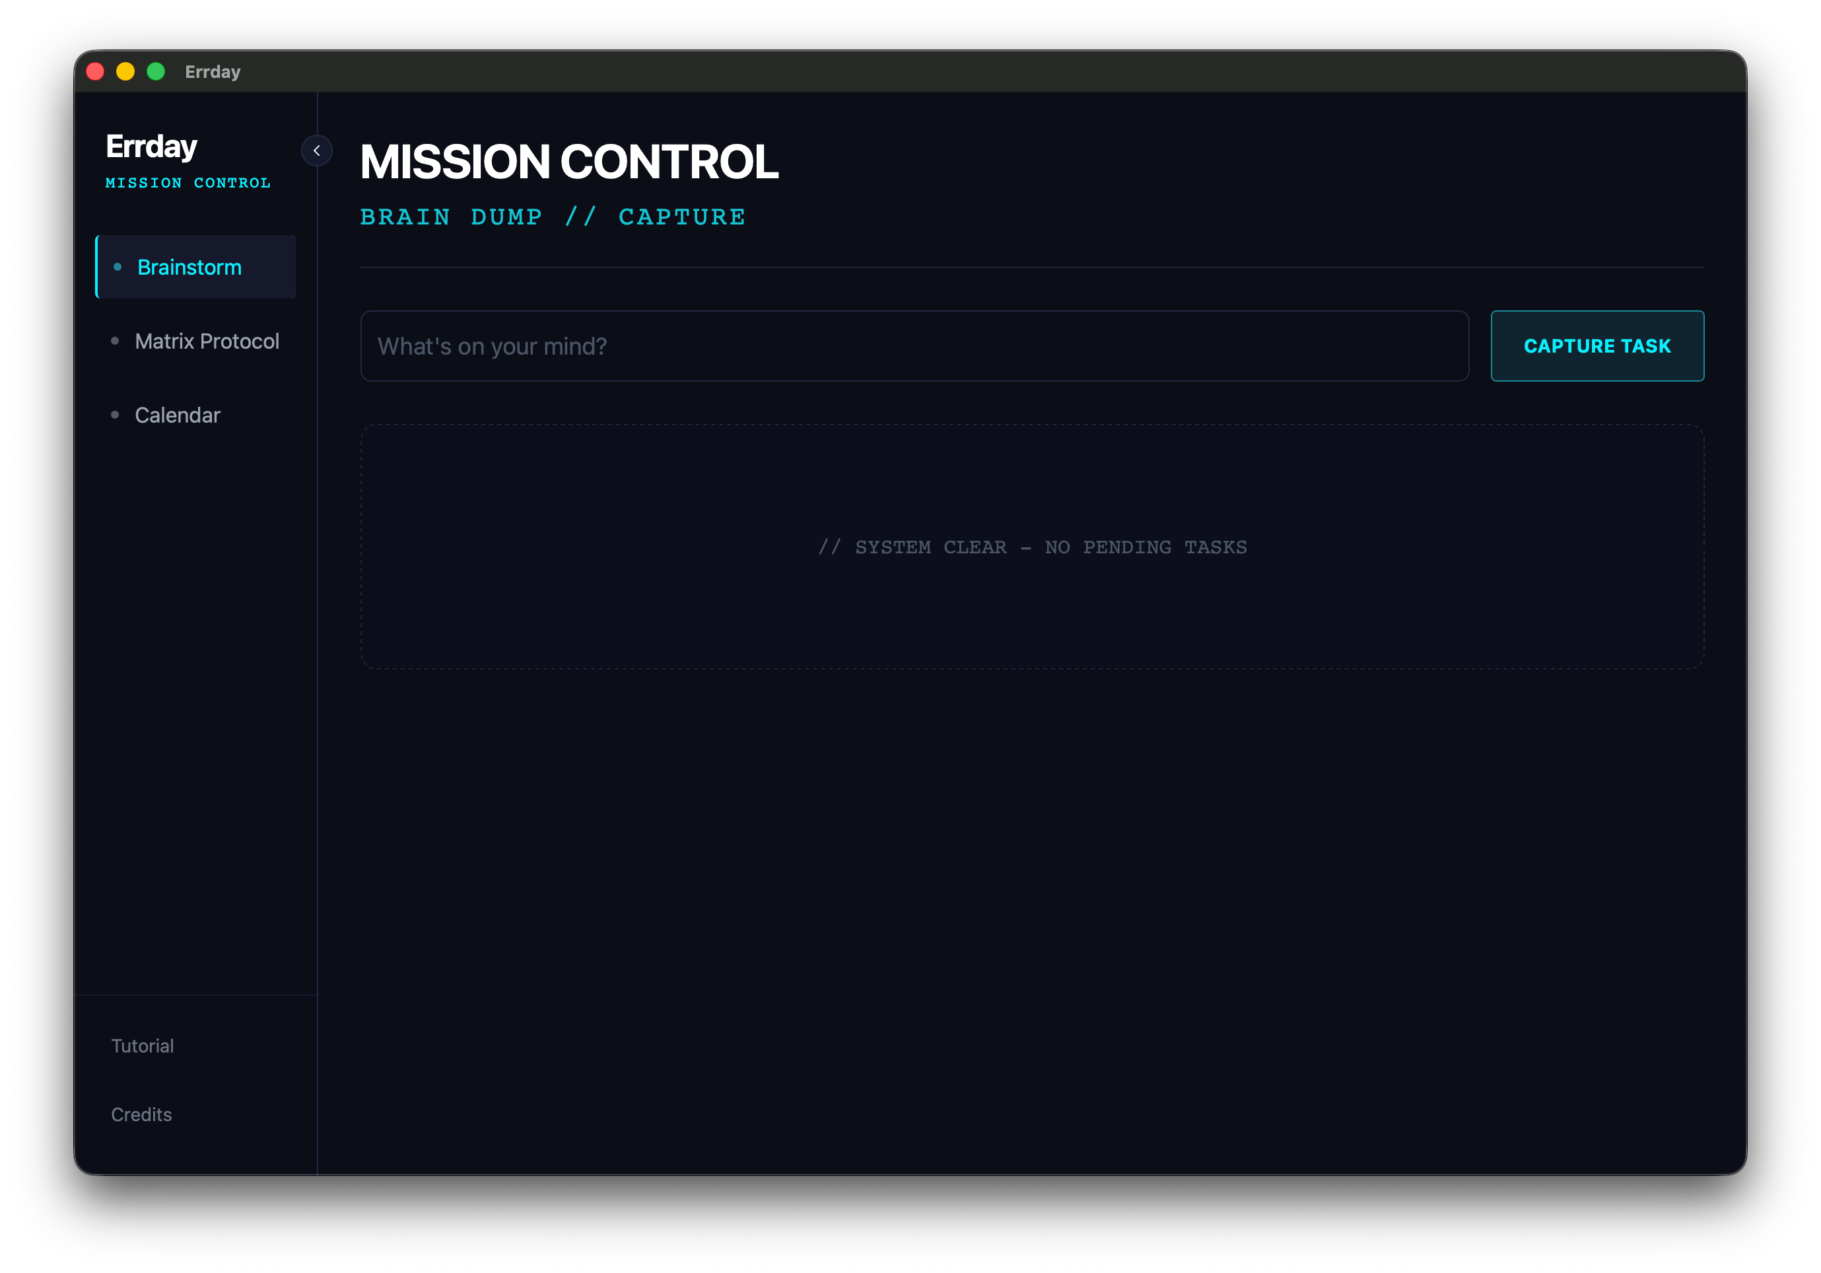1821x1273 pixels.
Task: Click the Errday title in the titlebar
Action: click(213, 72)
